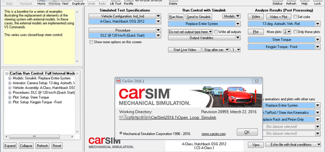Click OK in the CarSim about dialog
325x152 pixels.
point(247,132)
